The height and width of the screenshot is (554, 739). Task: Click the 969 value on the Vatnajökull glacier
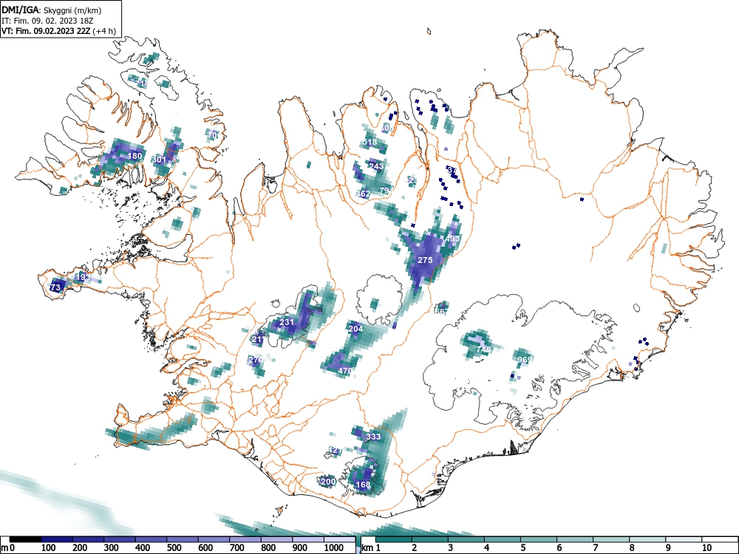click(x=525, y=360)
